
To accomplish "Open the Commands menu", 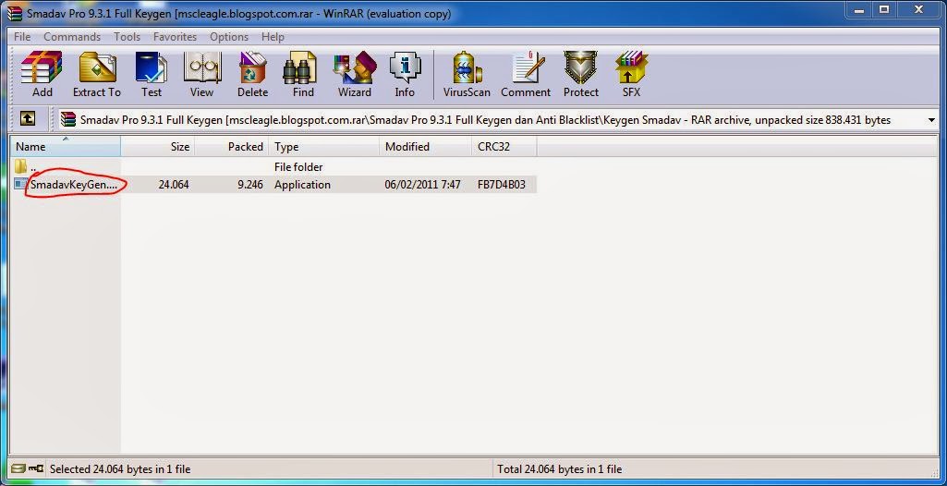I will [72, 37].
